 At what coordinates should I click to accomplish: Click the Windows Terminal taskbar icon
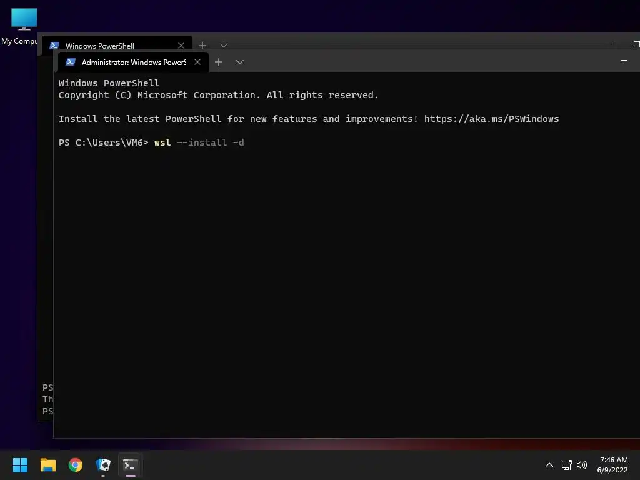click(131, 465)
